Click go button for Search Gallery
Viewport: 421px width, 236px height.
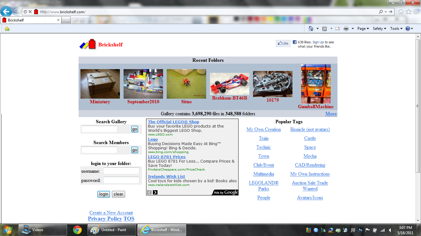[135, 129]
